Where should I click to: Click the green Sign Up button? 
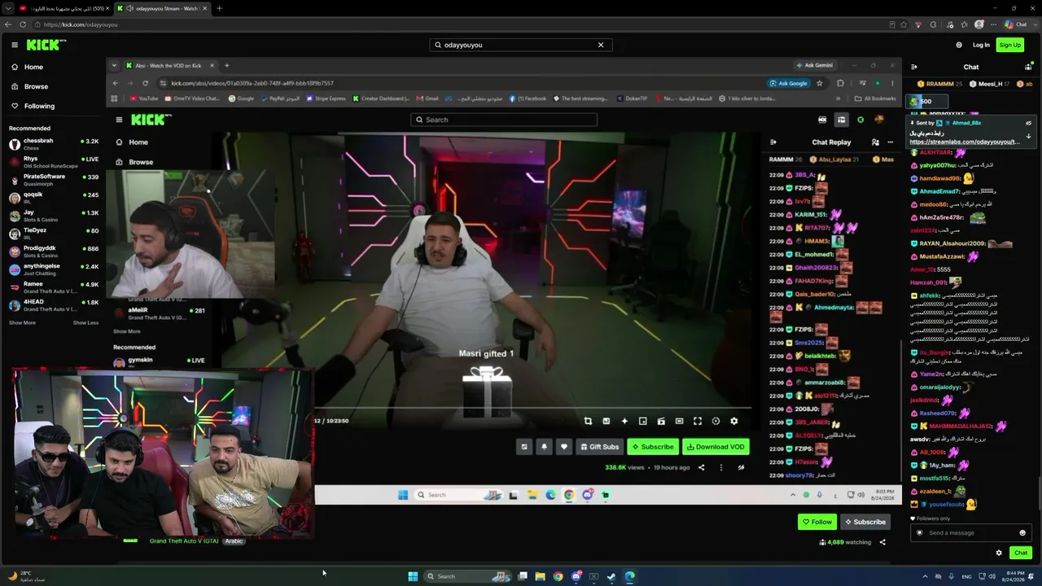click(1010, 45)
